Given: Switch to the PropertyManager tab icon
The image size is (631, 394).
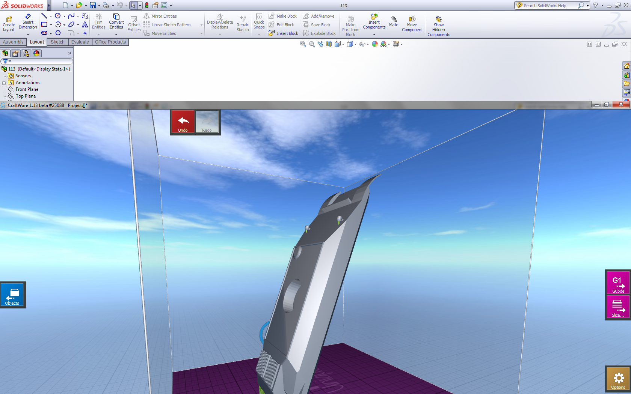Looking at the screenshot, I should 15,53.
